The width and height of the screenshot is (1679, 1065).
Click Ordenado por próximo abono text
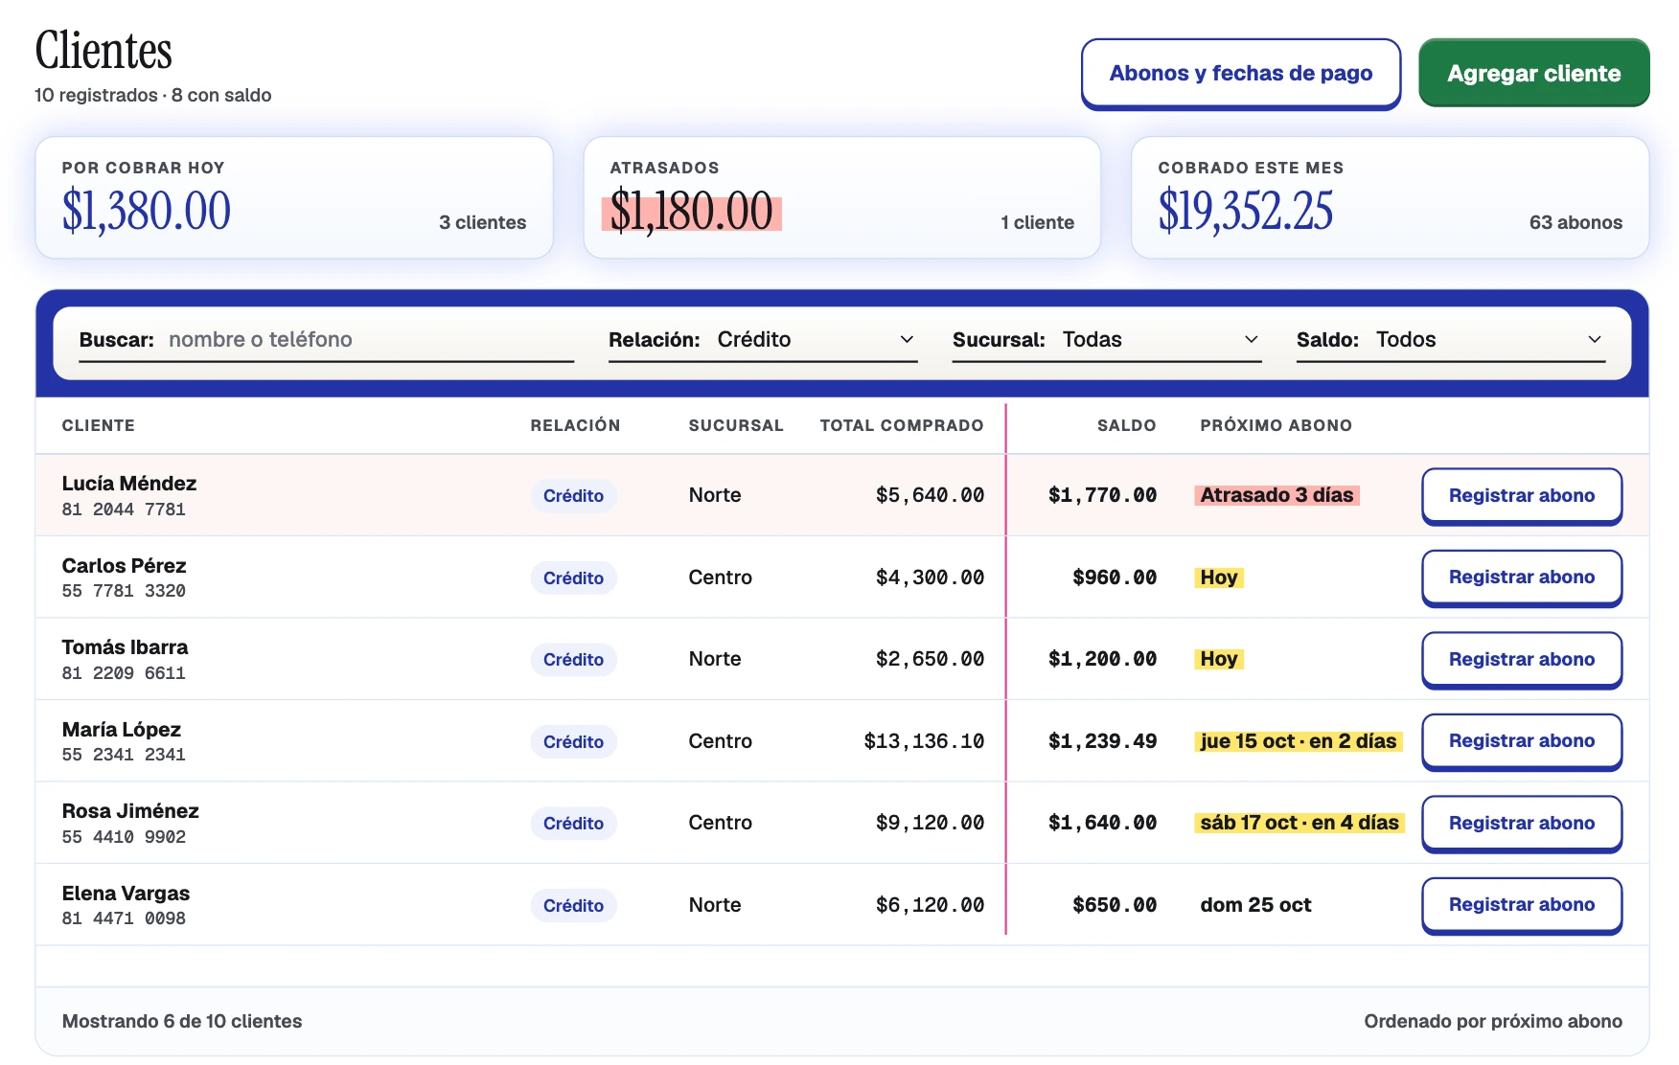[1493, 1022]
